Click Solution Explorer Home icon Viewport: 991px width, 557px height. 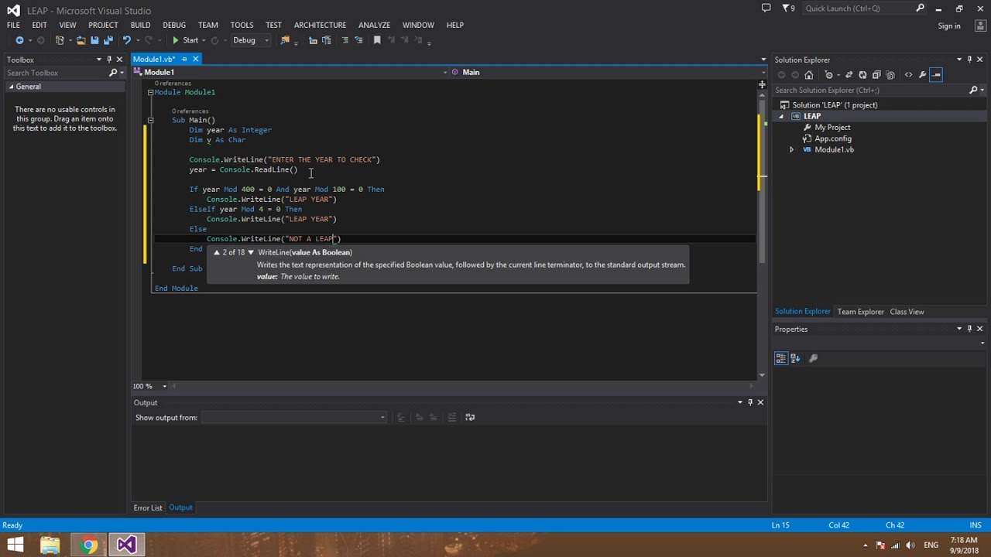coord(808,75)
